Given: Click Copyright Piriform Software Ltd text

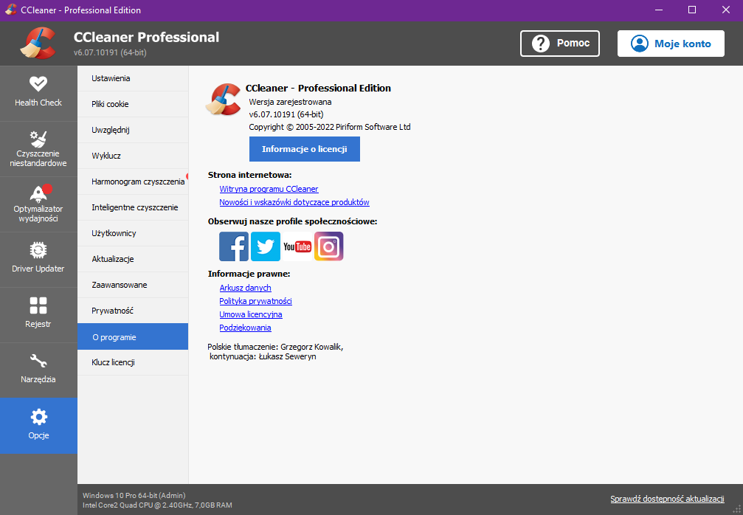Looking at the screenshot, I should [x=330, y=127].
